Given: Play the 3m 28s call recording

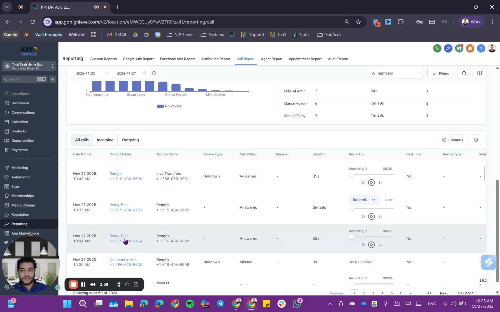Looking at the screenshot, I should pos(372,217).
